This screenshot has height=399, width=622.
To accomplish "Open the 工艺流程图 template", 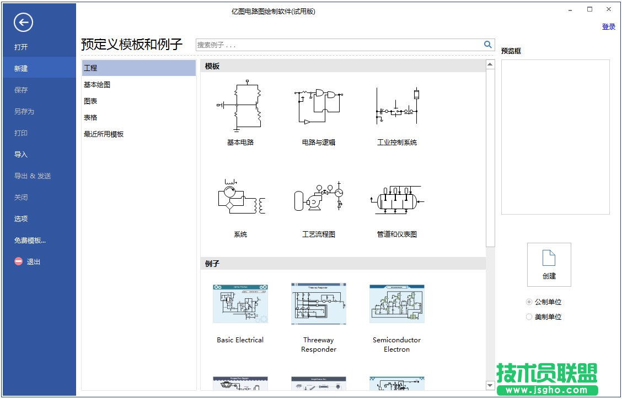I will 318,197.
